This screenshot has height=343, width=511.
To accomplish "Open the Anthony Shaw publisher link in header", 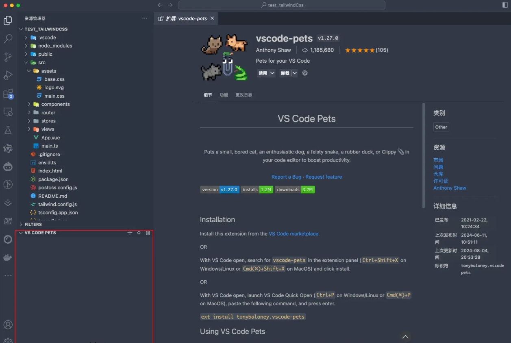I will (273, 50).
